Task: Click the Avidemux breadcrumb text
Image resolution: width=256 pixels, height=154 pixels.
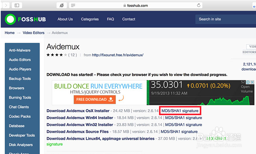Action: 60,33
